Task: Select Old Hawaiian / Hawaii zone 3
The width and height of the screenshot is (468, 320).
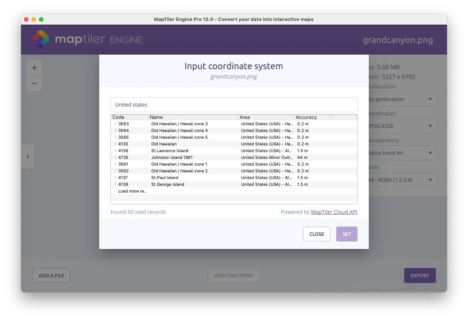Action: tap(179, 124)
